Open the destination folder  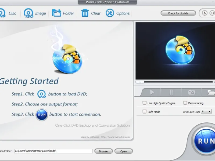click(x=124, y=151)
